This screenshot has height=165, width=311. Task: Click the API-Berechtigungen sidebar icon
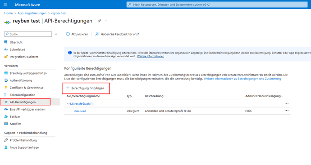6,102
